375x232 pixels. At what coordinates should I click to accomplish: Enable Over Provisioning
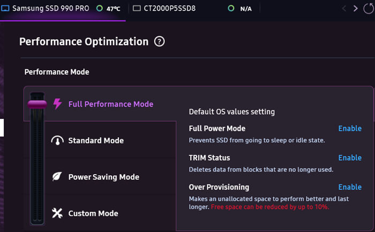click(x=350, y=187)
